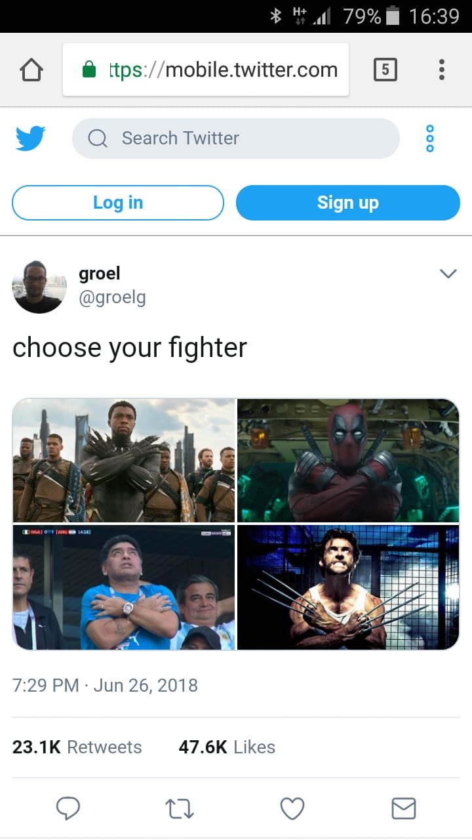Click the retweet arrows icon
The image size is (472, 840).
tap(180, 808)
